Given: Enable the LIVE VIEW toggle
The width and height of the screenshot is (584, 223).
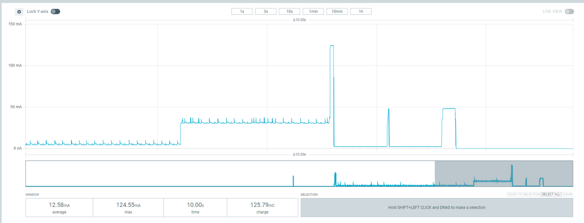Looking at the screenshot, I should (x=569, y=12).
